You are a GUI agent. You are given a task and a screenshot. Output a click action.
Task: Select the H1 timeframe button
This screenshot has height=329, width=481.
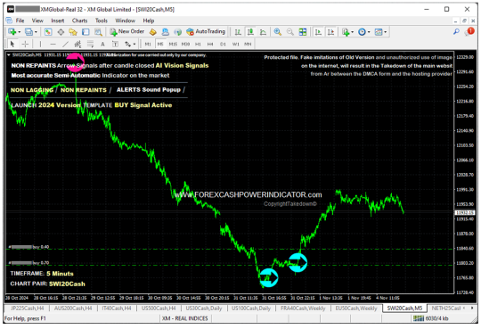tap(198, 44)
